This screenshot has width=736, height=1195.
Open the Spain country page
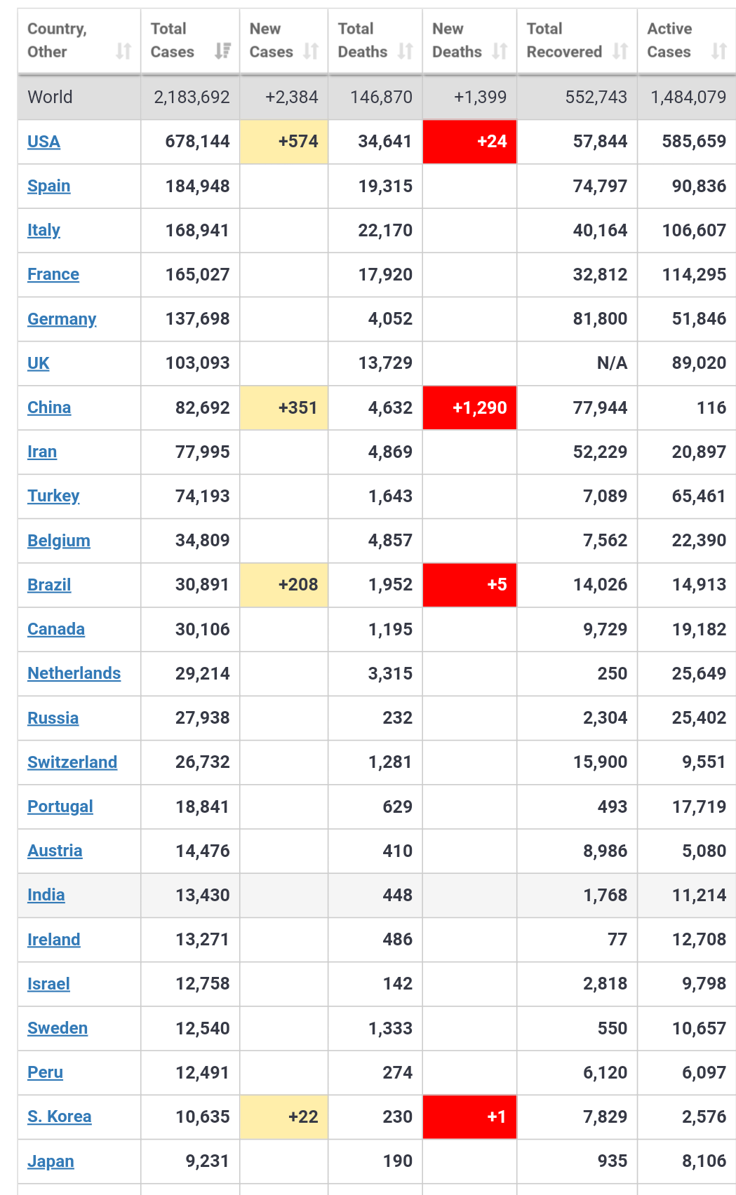[48, 186]
